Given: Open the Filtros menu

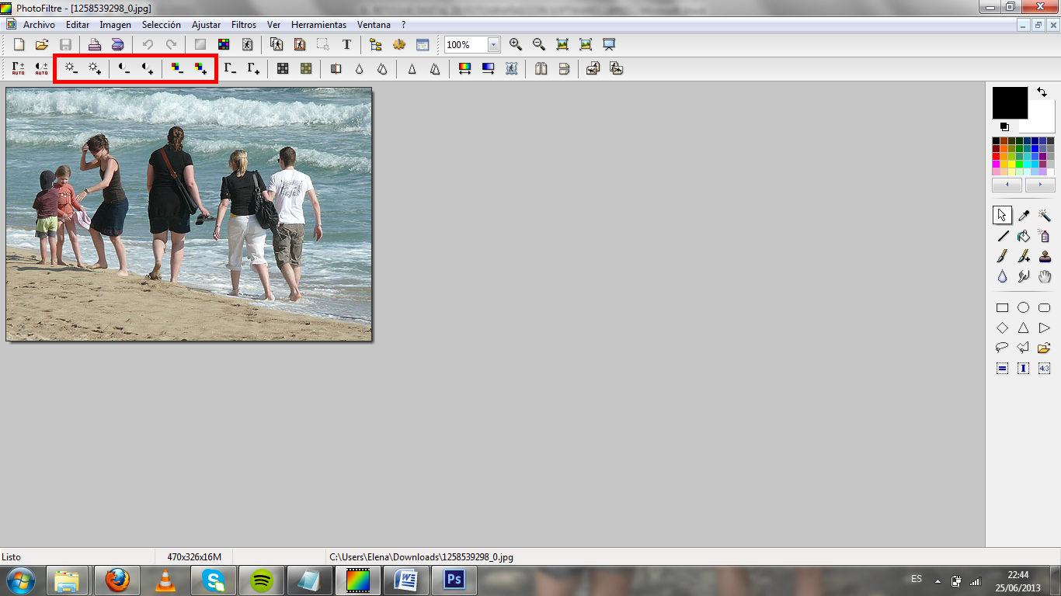Looking at the screenshot, I should (244, 25).
